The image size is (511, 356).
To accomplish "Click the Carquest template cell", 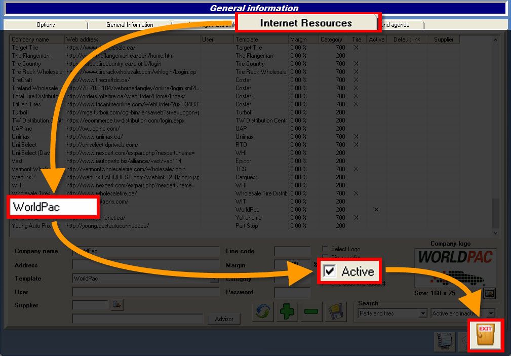I will point(246,177).
